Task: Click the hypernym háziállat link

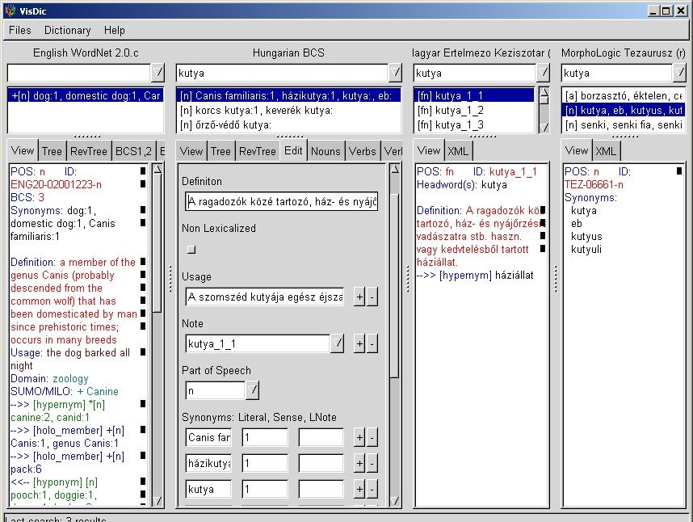Action: pos(475,275)
